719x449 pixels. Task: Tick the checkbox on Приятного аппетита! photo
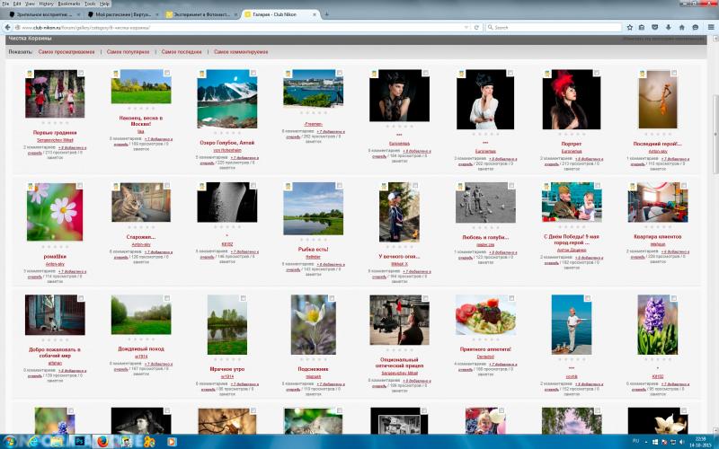511,298
